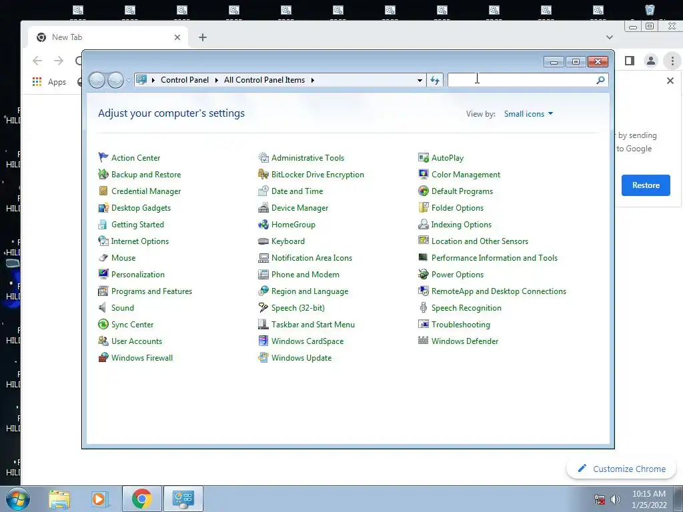This screenshot has width=683, height=512.
Task: Open the Windows Update icon
Action: tap(263, 357)
